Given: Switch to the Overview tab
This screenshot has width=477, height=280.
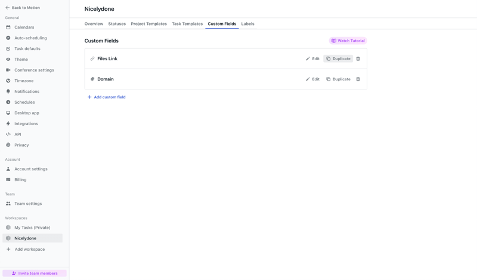Looking at the screenshot, I should tap(94, 24).
